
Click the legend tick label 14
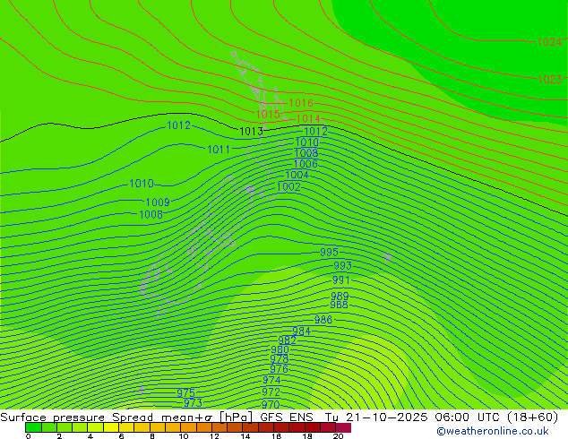[245, 436]
